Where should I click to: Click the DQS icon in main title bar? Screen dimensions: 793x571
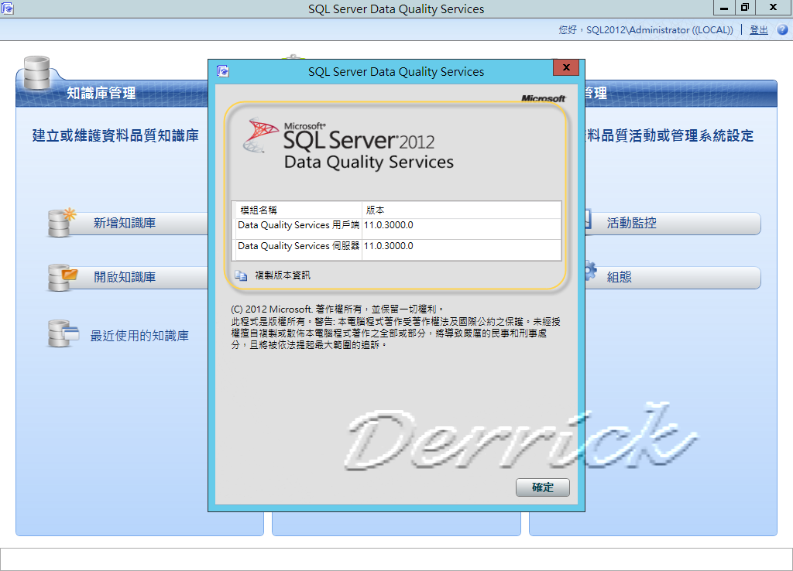(8, 8)
